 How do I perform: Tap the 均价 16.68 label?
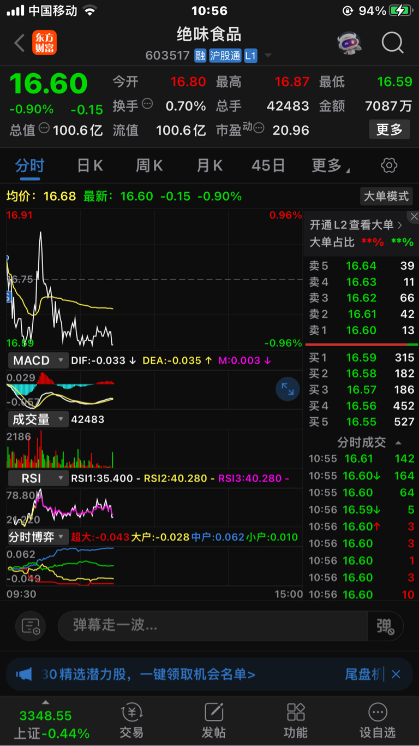[41, 196]
